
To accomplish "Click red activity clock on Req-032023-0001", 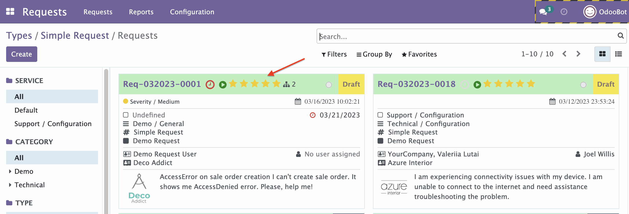I will tap(210, 85).
